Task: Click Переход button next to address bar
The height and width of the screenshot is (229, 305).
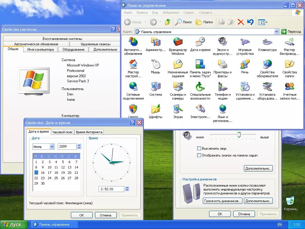Action: [291, 32]
